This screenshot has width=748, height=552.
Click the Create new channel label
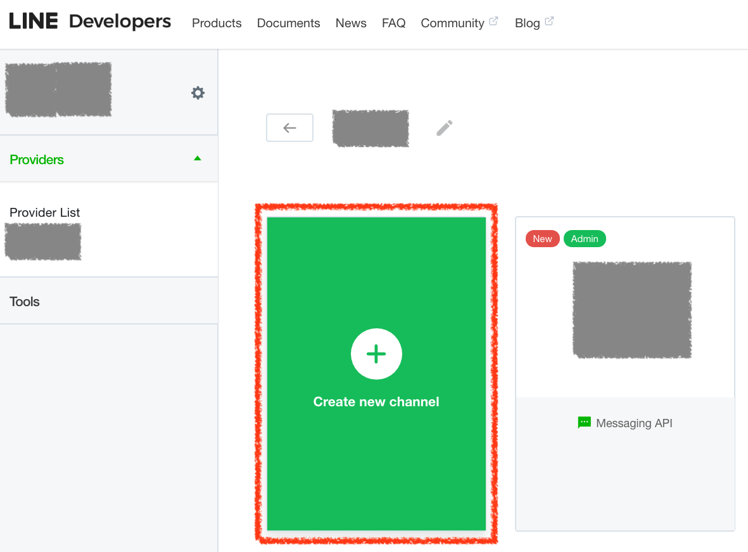pyautogui.click(x=376, y=402)
